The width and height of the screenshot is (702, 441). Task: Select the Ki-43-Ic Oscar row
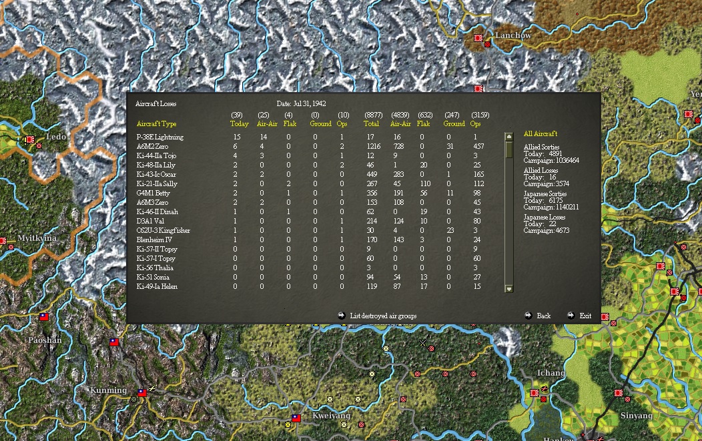(x=311, y=175)
